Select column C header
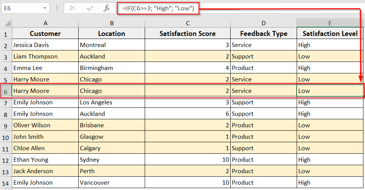The width and height of the screenshot is (365, 190). [x=187, y=23]
